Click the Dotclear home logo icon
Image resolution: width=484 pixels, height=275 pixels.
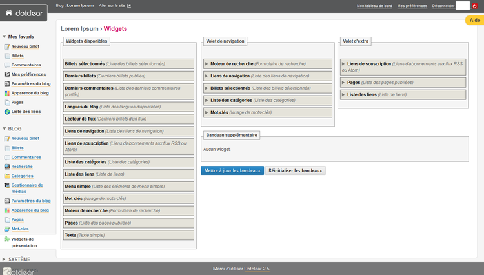(9, 12)
